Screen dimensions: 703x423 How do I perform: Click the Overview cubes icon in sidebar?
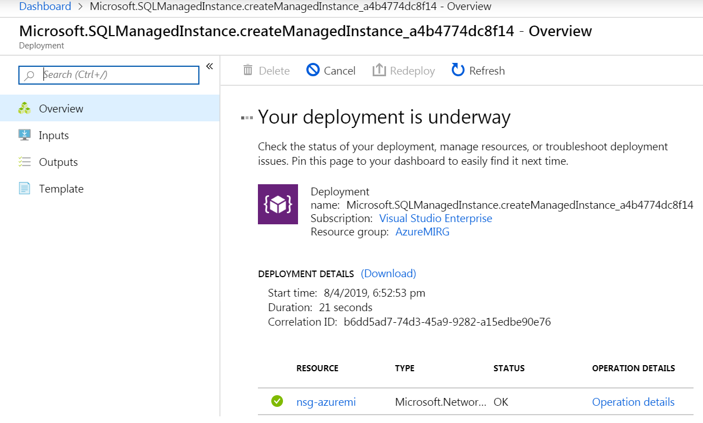coord(25,109)
